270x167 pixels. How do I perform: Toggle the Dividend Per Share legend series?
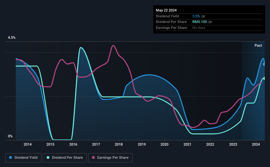[65, 158]
